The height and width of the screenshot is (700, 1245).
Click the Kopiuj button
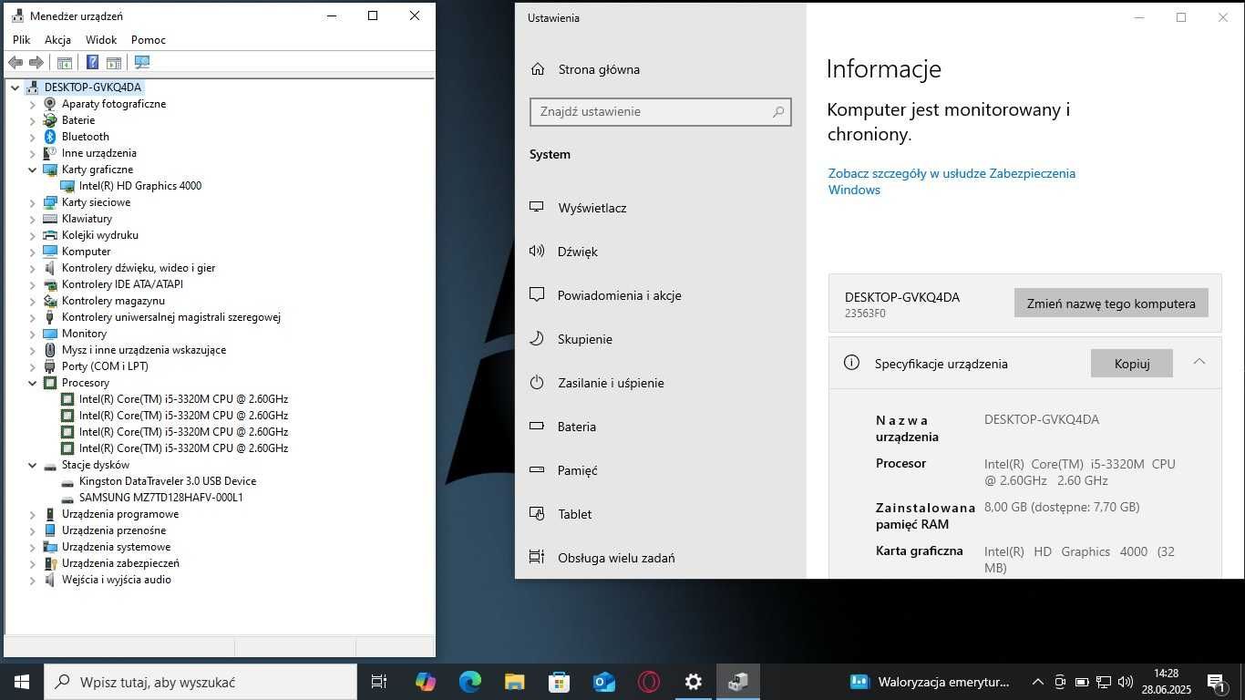click(x=1132, y=363)
